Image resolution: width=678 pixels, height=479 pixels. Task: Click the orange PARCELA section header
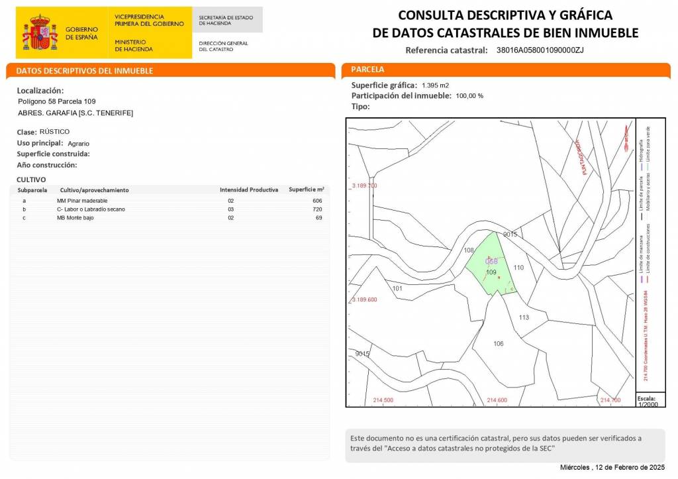point(367,70)
